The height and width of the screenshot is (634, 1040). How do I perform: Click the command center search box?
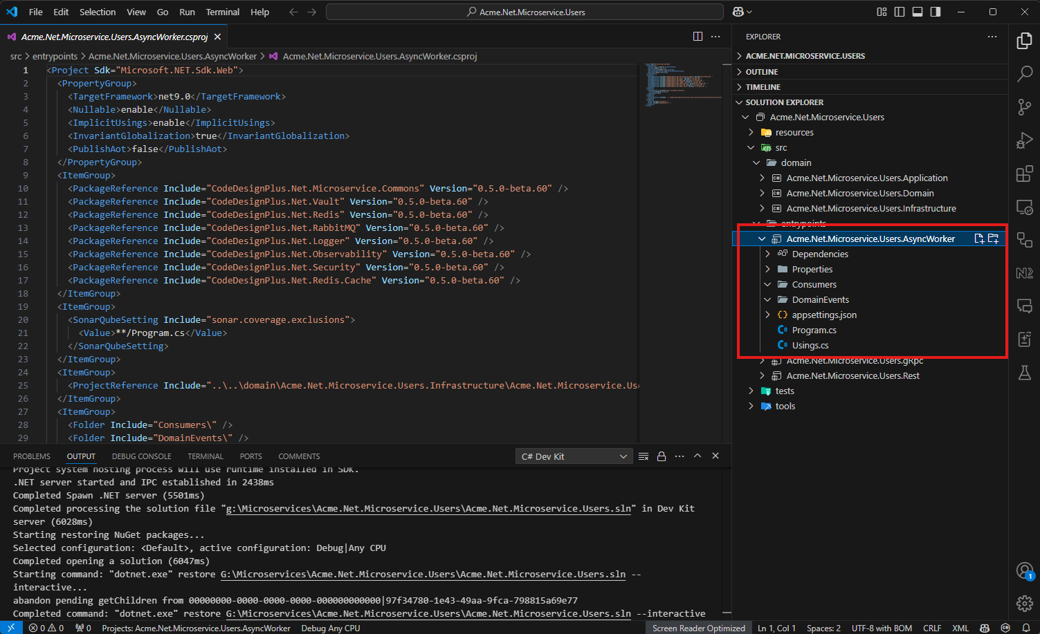pos(524,12)
